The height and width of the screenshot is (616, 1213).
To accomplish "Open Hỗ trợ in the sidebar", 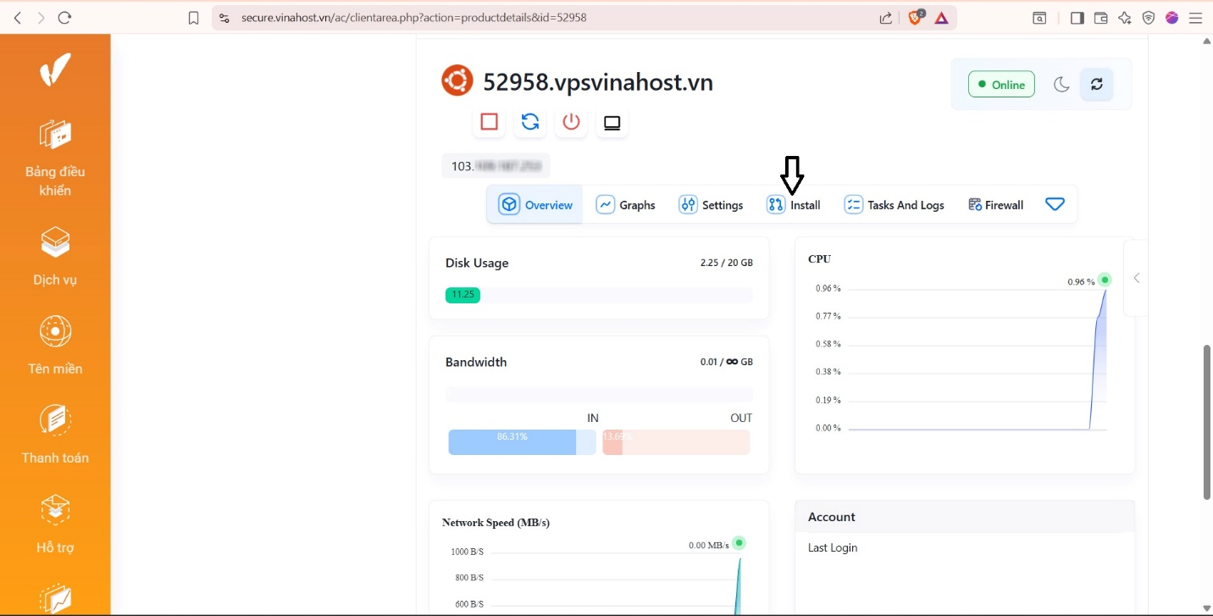I will tap(55, 524).
